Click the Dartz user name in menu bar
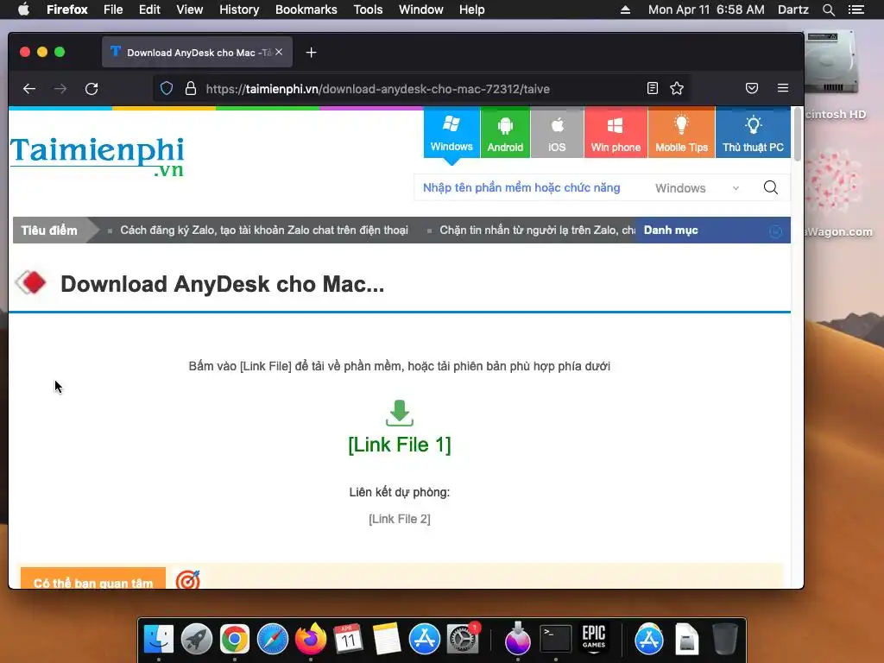 pos(792,9)
